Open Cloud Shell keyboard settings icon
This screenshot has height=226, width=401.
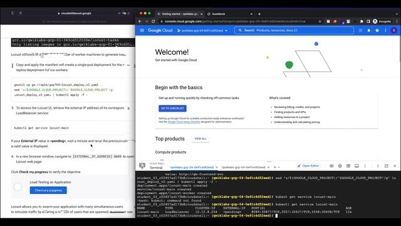tap(331, 166)
